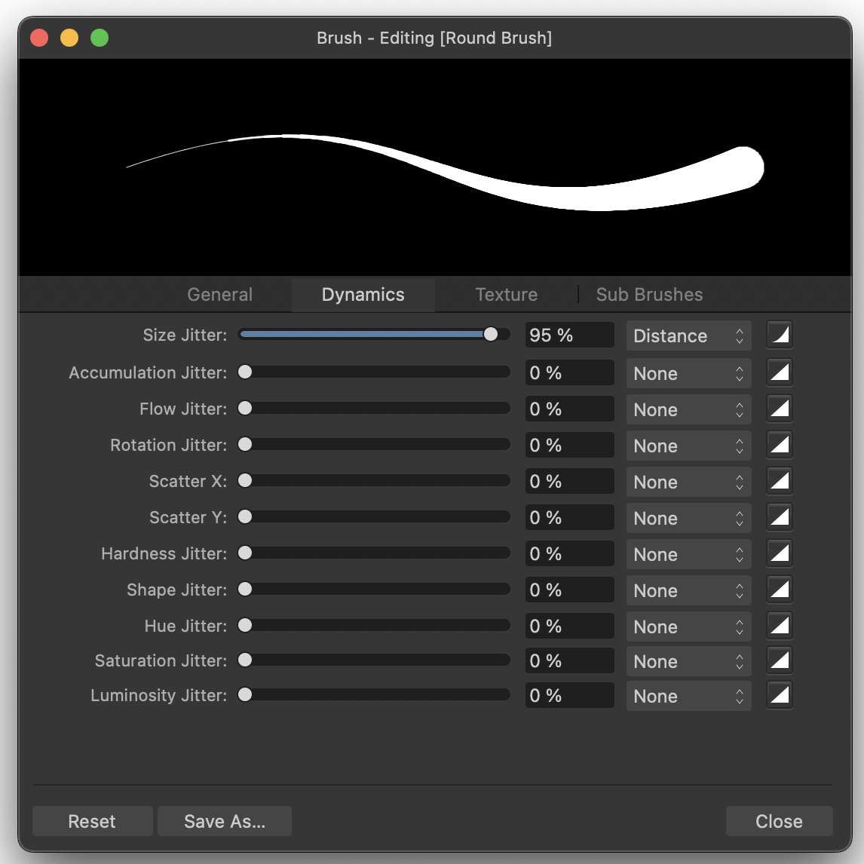Viewport: 864px width, 864px height.
Task: Click the Luminosity Jitter percentage field
Action: (570, 695)
